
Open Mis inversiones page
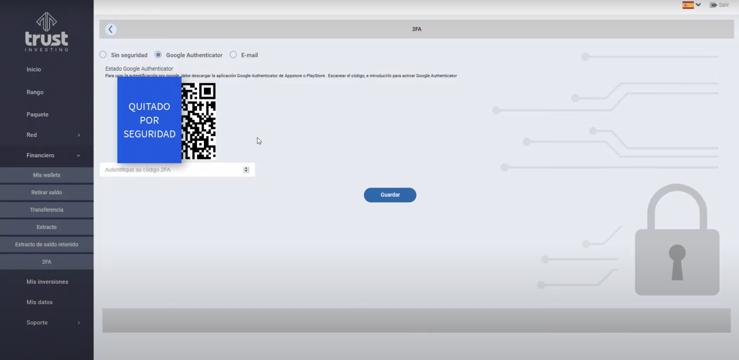point(47,282)
